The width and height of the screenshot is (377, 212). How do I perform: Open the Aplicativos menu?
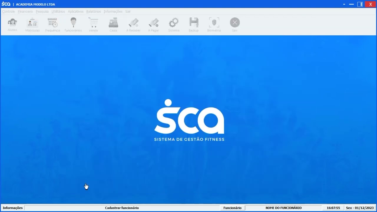76,11
